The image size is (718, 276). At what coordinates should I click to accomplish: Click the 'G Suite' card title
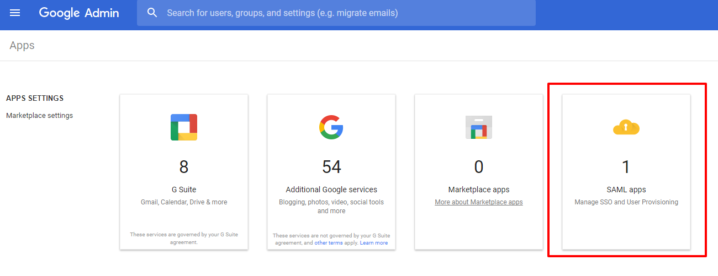coord(184,190)
